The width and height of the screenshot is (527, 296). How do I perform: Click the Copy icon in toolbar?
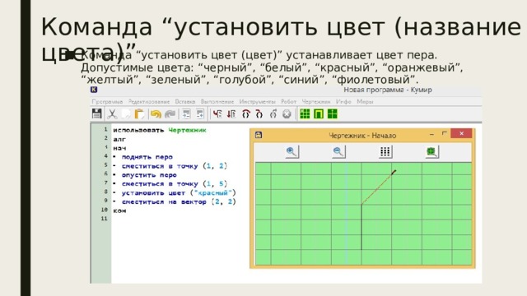tap(126, 114)
